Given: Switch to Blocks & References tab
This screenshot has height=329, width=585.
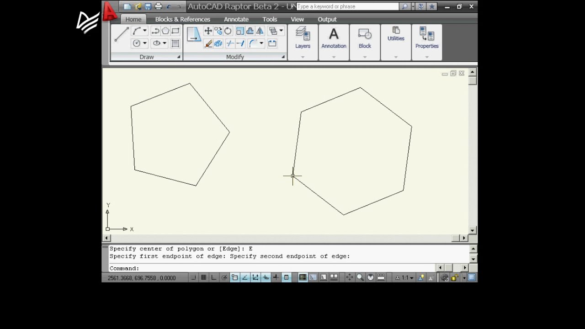Looking at the screenshot, I should pos(183,19).
